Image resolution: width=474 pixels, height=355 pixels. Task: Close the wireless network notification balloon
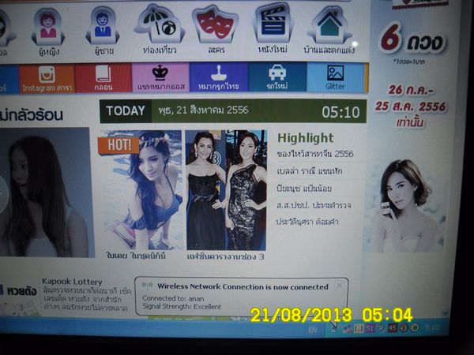(x=340, y=285)
